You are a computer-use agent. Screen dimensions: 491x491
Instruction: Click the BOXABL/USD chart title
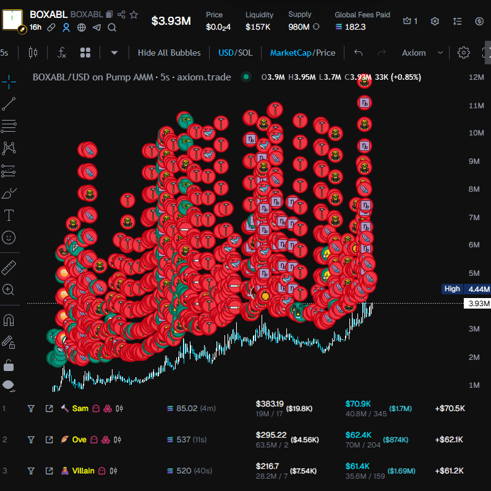click(x=132, y=77)
